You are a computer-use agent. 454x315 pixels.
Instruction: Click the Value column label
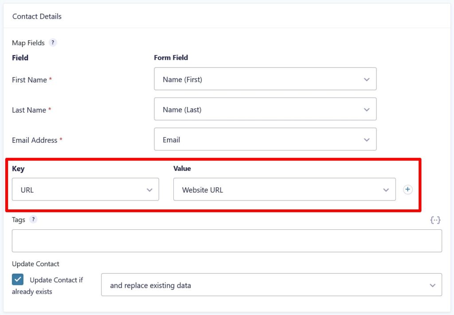182,169
